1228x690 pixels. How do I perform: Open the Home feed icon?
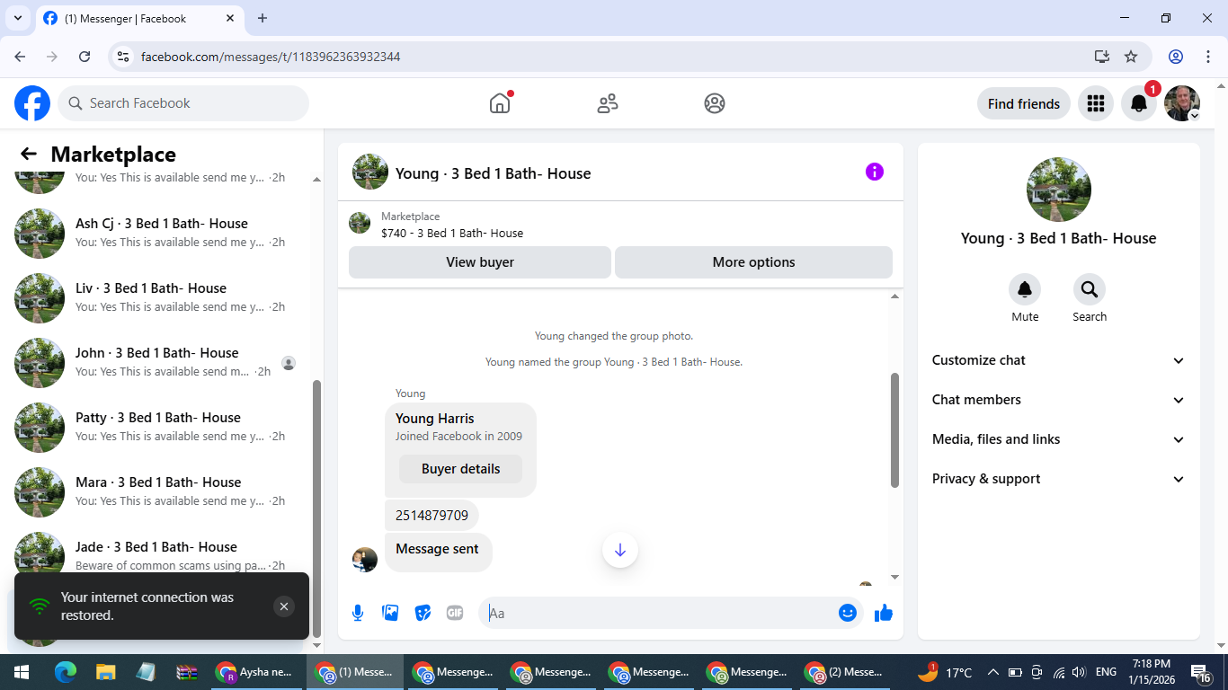(x=500, y=103)
